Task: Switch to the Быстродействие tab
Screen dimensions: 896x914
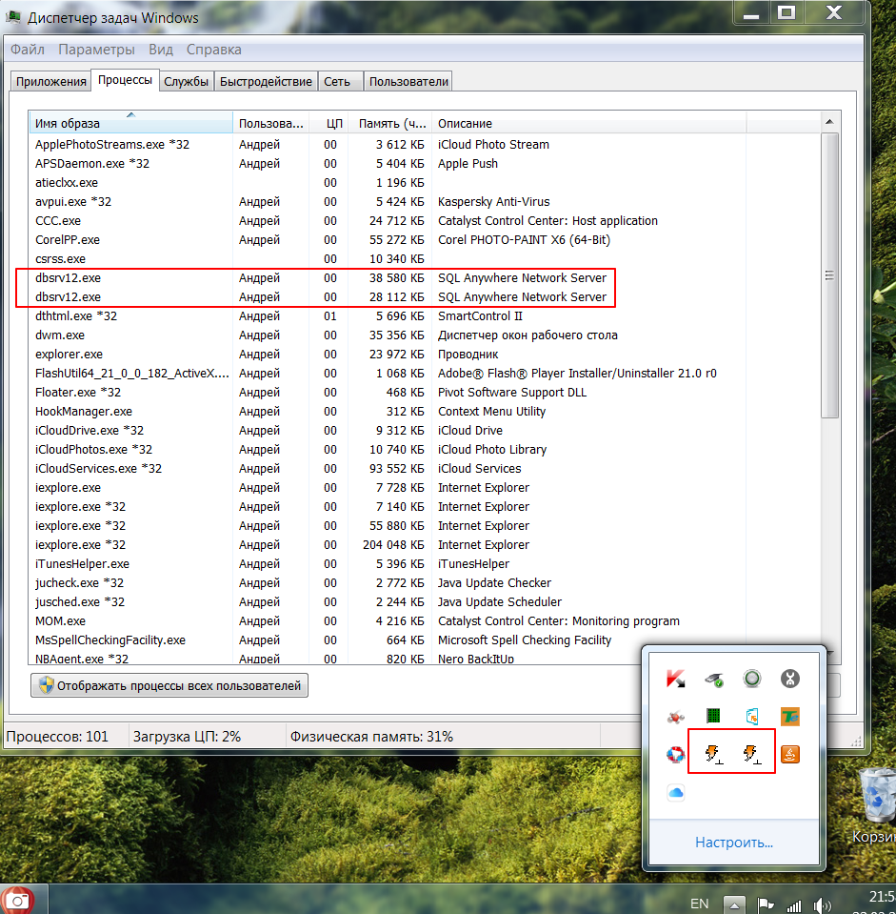Action: 266,82
